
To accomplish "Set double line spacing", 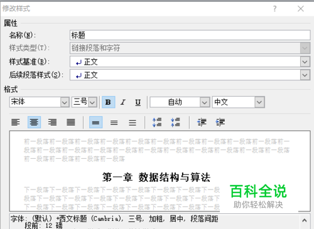I will pyautogui.click(x=133, y=122).
